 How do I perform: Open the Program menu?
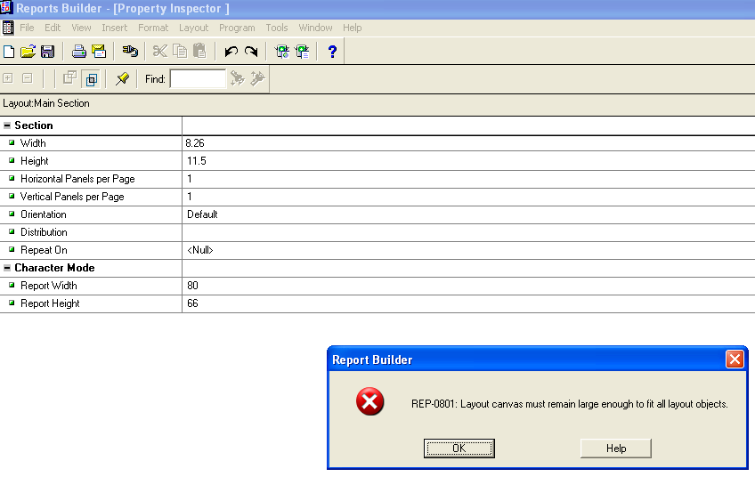pos(237,28)
